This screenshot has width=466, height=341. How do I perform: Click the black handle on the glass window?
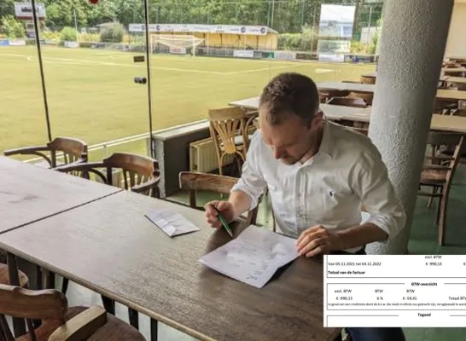[x=140, y=80]
